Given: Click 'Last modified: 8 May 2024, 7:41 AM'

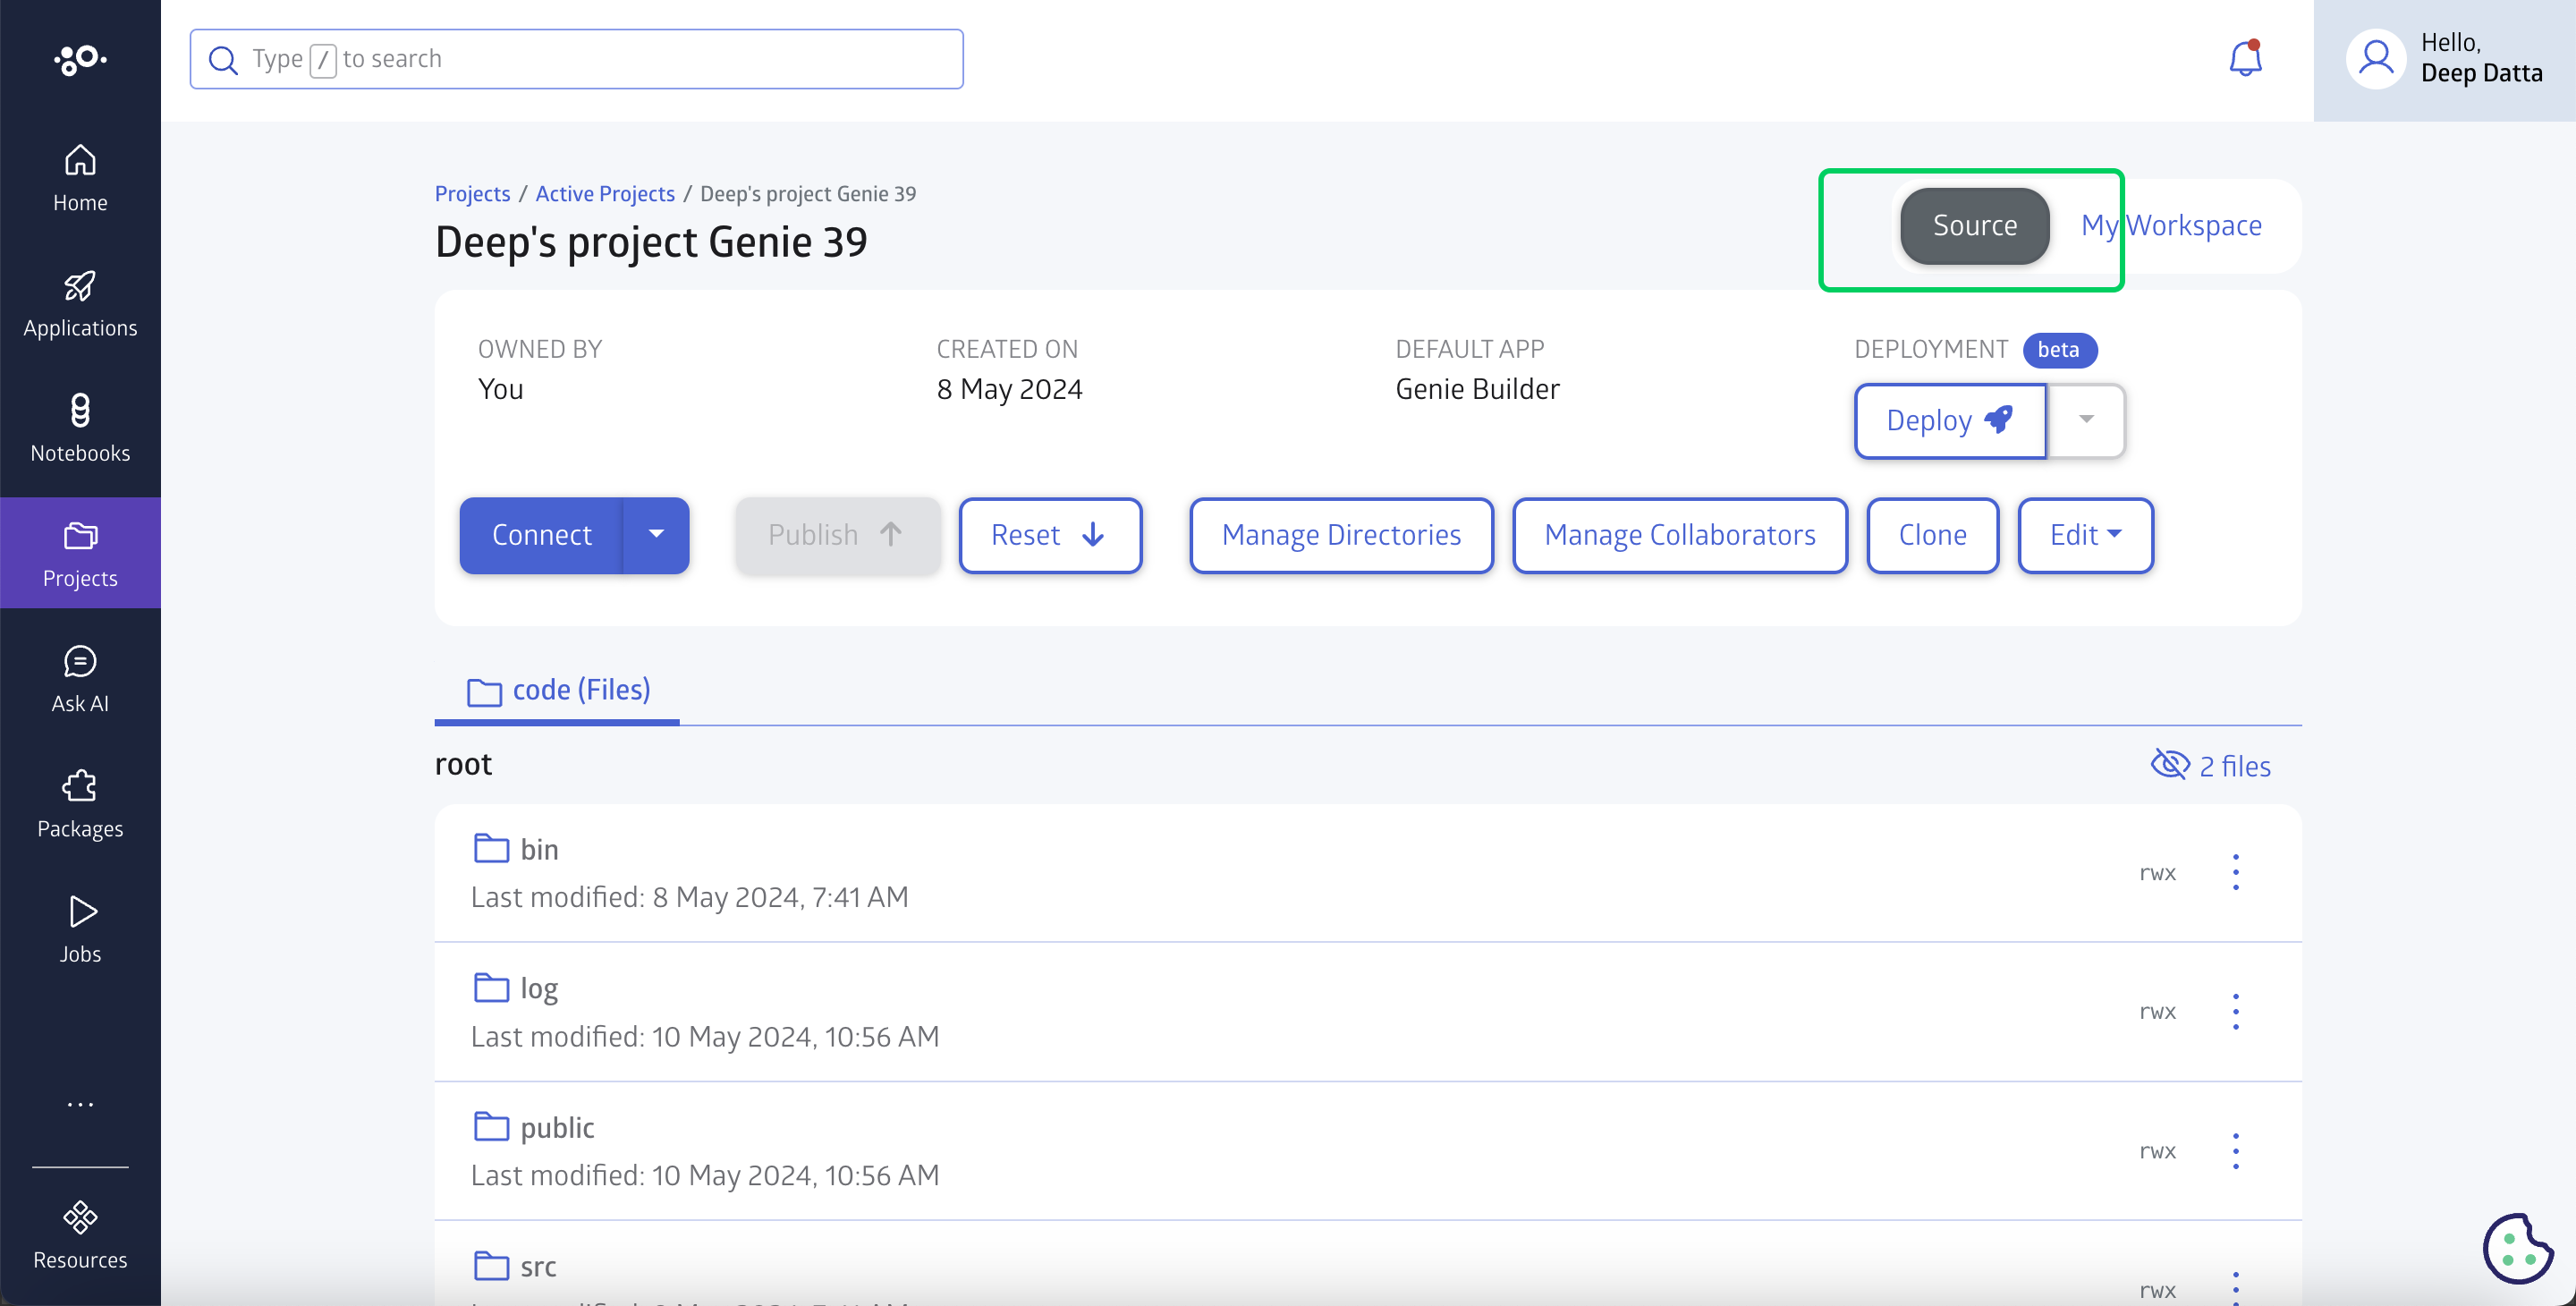Looking at the screenshot, I should coord(689,896).
